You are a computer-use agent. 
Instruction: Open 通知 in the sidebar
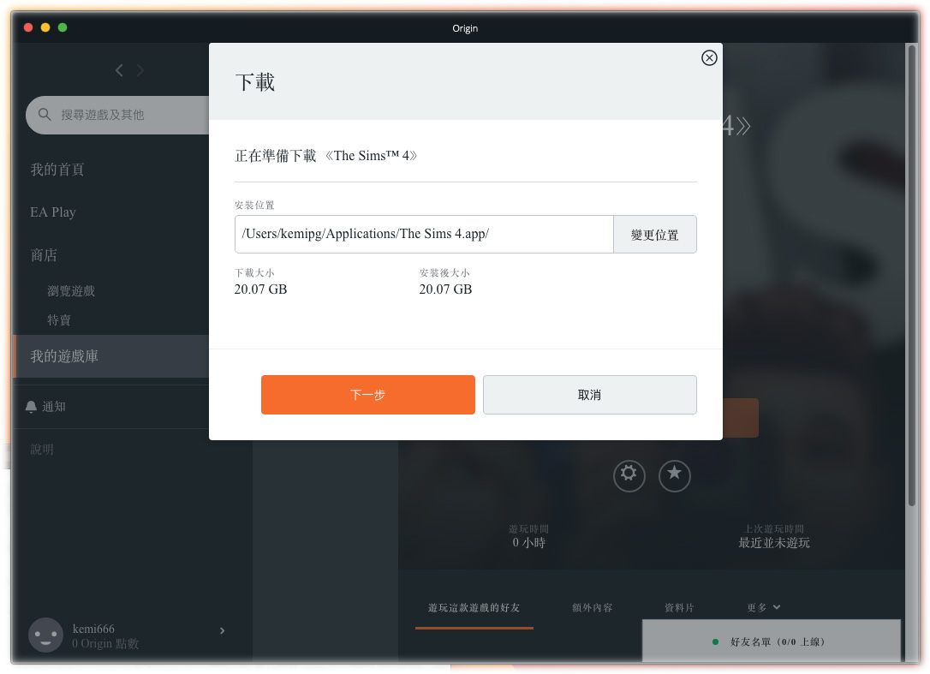(53, 407)
